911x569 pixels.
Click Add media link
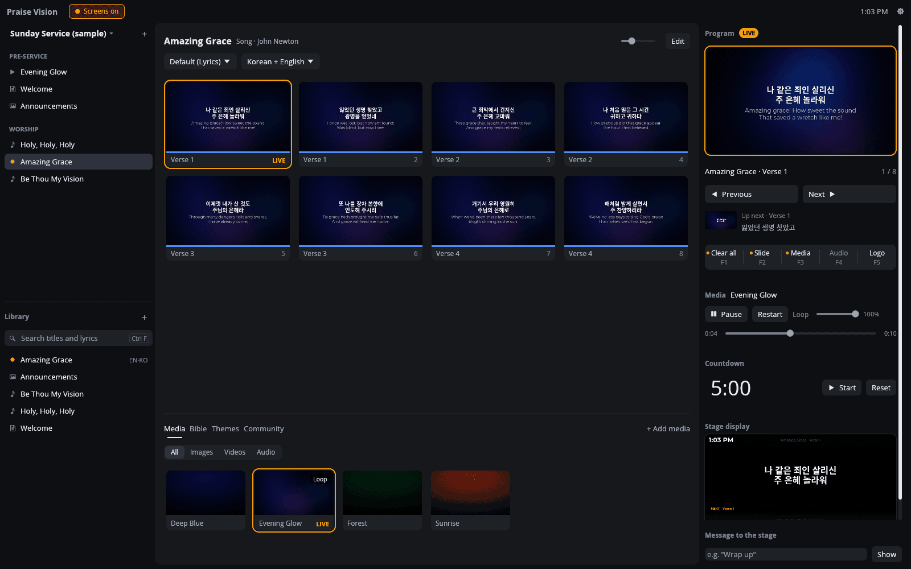(x=668, y=429)
